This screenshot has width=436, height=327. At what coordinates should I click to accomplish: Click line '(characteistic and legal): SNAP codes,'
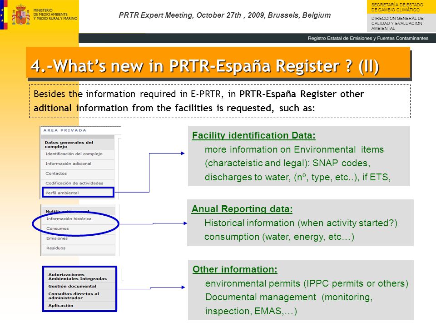point(287,163)
